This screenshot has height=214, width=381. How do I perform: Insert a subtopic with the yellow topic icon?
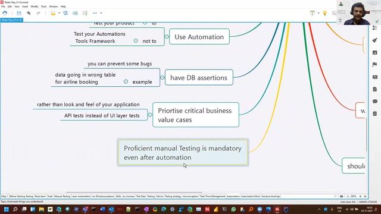(53, 13)
